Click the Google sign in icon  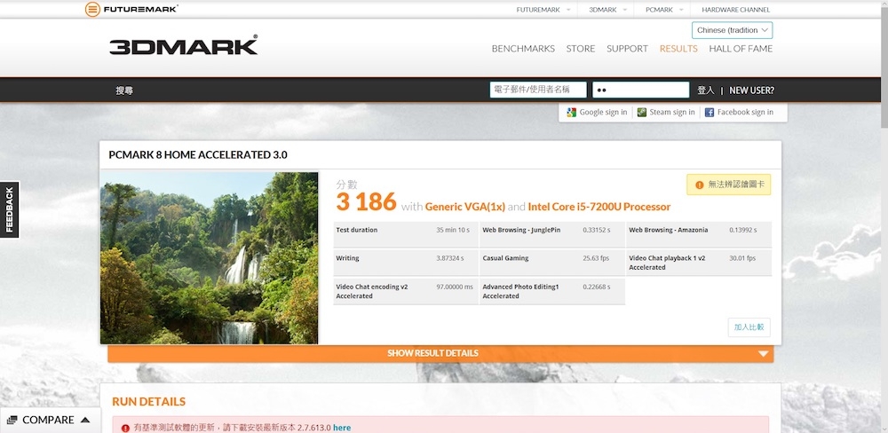[x=571, y=112]
